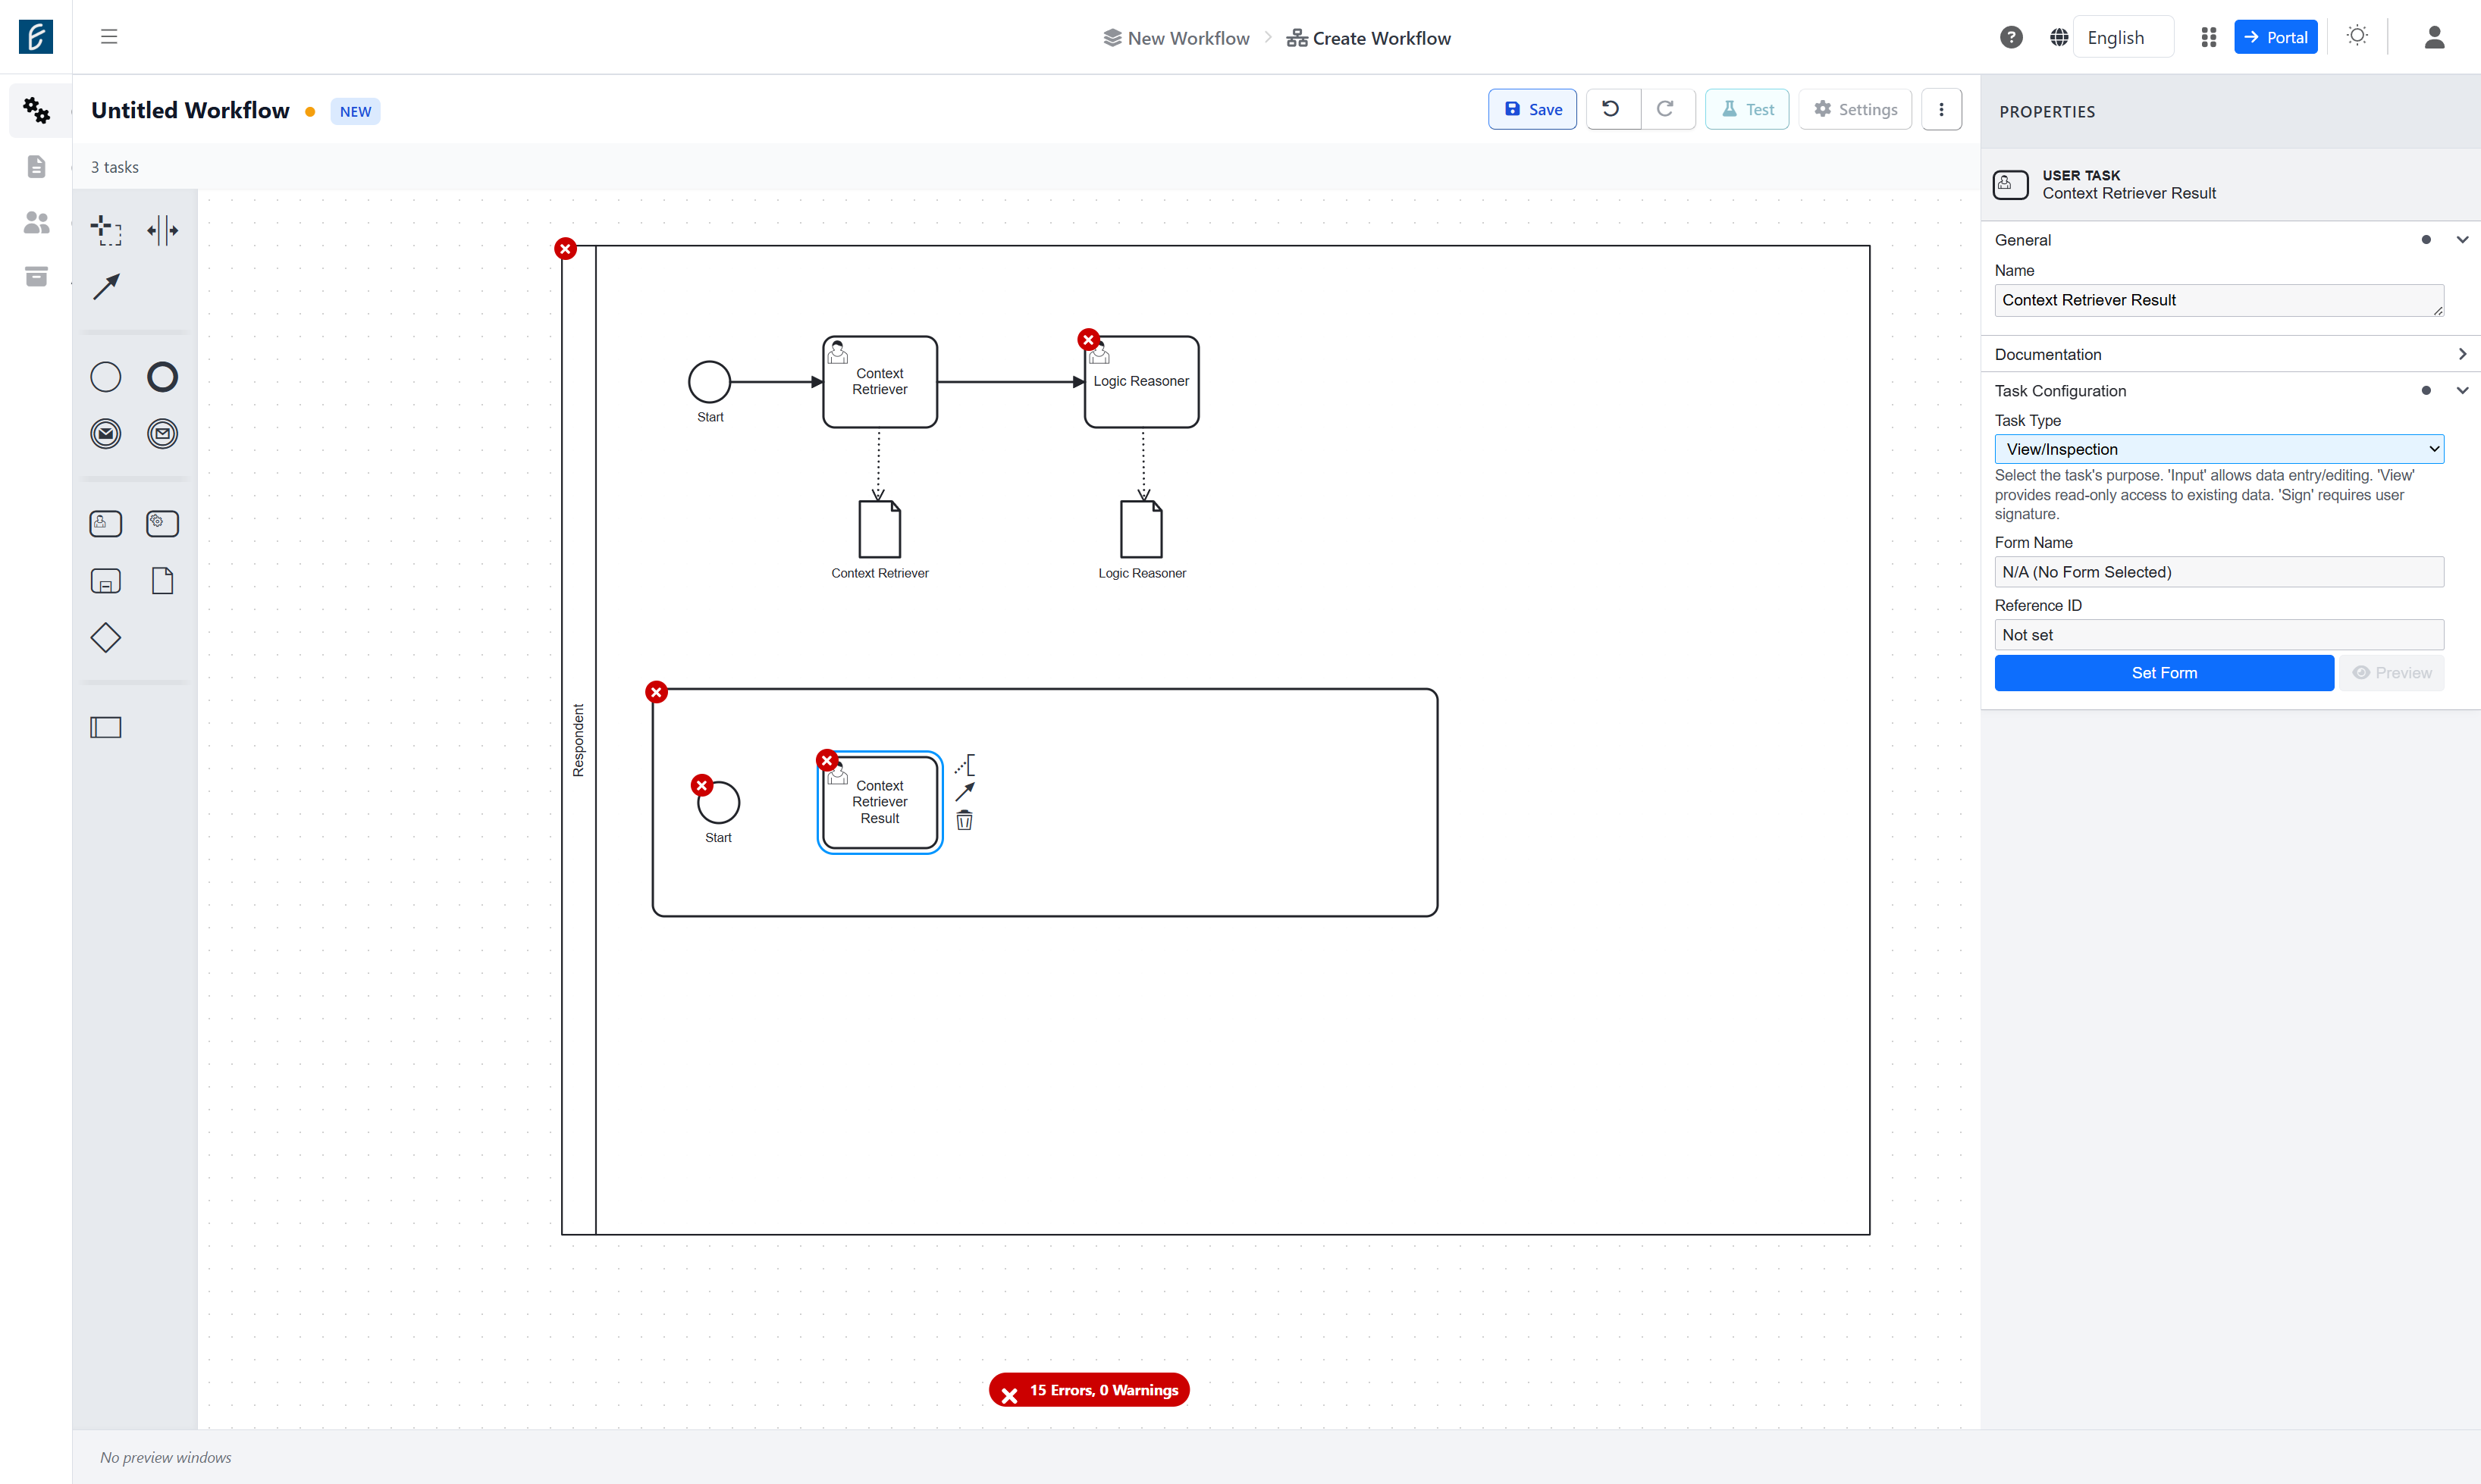Open the user account icon

2434,37
